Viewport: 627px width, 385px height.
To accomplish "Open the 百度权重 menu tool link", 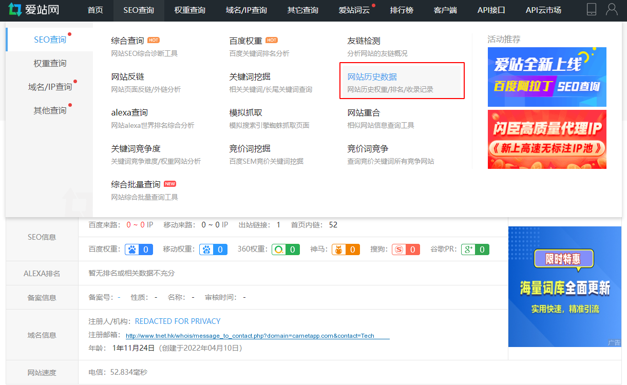I will coord(245,41).
